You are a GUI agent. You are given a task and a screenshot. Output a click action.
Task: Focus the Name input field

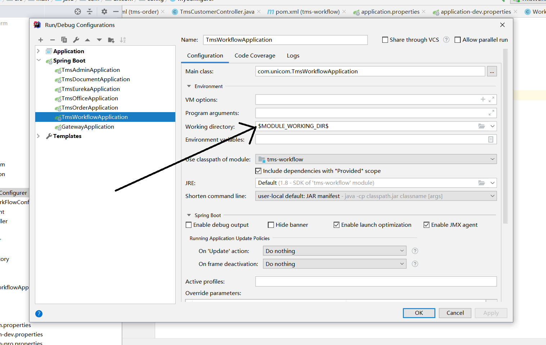(285, 40)
